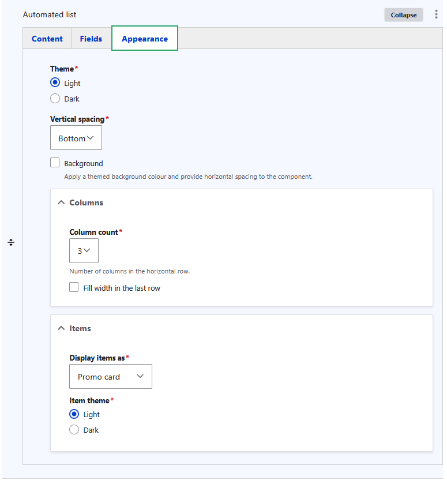Click the drag handle icon for reordering
Image resolution: width=447 pixels, height=480 pixels.
pos(11,242)
